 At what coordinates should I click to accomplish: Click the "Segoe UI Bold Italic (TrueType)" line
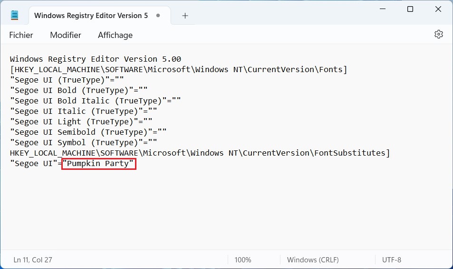pyautogui.click(x=96, y=101)
